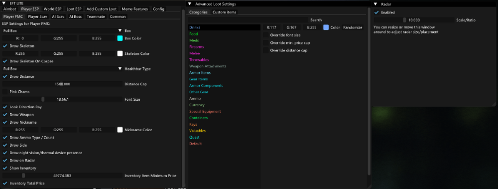
Task: Select the Armor Components loot category
Action: tap(224, 86)
